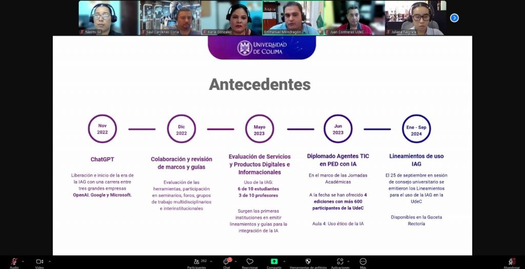Select Naomi Gil's video thumbnail
Viewport: 525px width, 269px height.
tap(109, 18)
